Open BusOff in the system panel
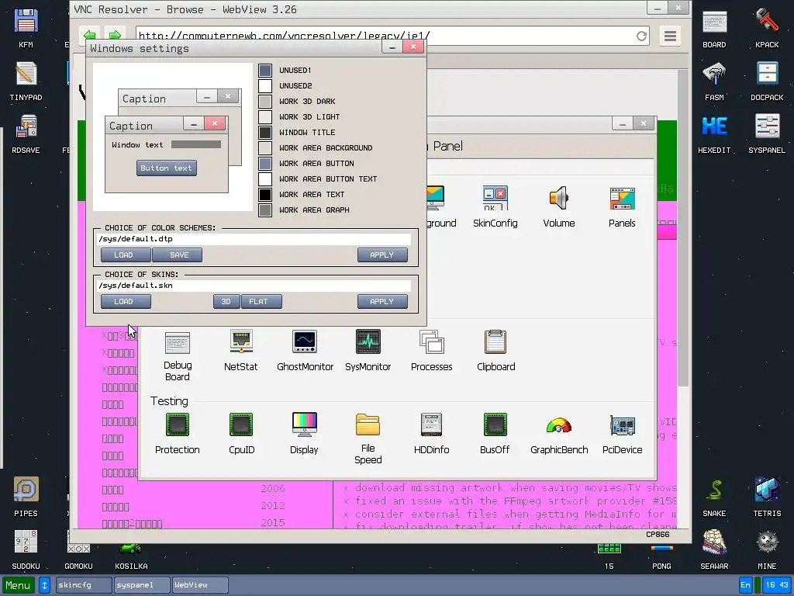This screenshot has width=794, height=596. coord(495,433)
